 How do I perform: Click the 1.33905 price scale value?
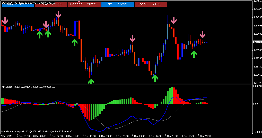point(257,34)
